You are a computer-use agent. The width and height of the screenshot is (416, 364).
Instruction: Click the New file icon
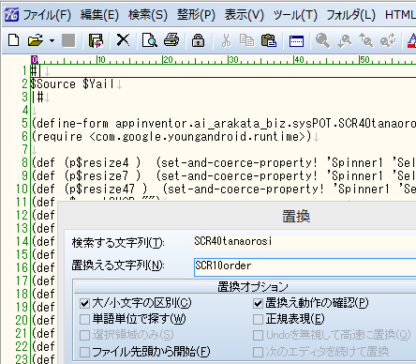click(x=13, y=40)
